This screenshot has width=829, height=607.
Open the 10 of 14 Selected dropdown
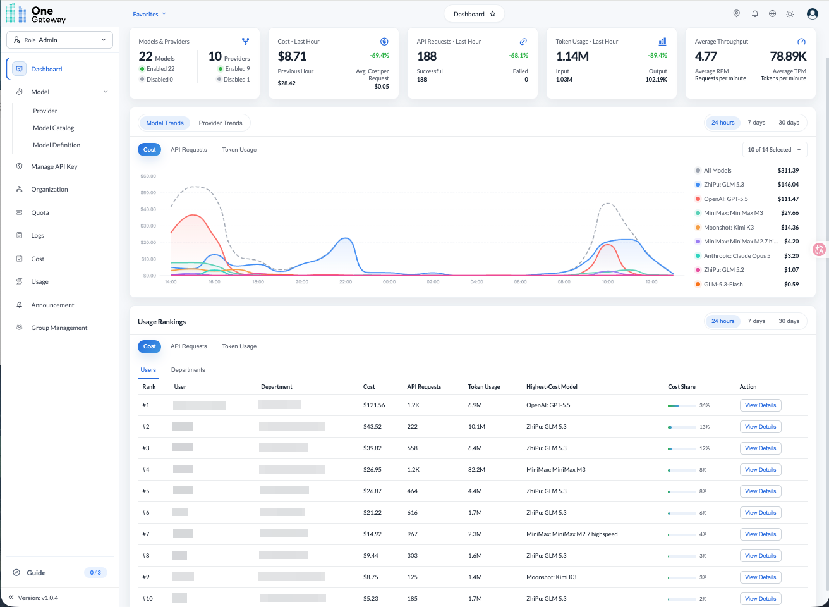775,150
